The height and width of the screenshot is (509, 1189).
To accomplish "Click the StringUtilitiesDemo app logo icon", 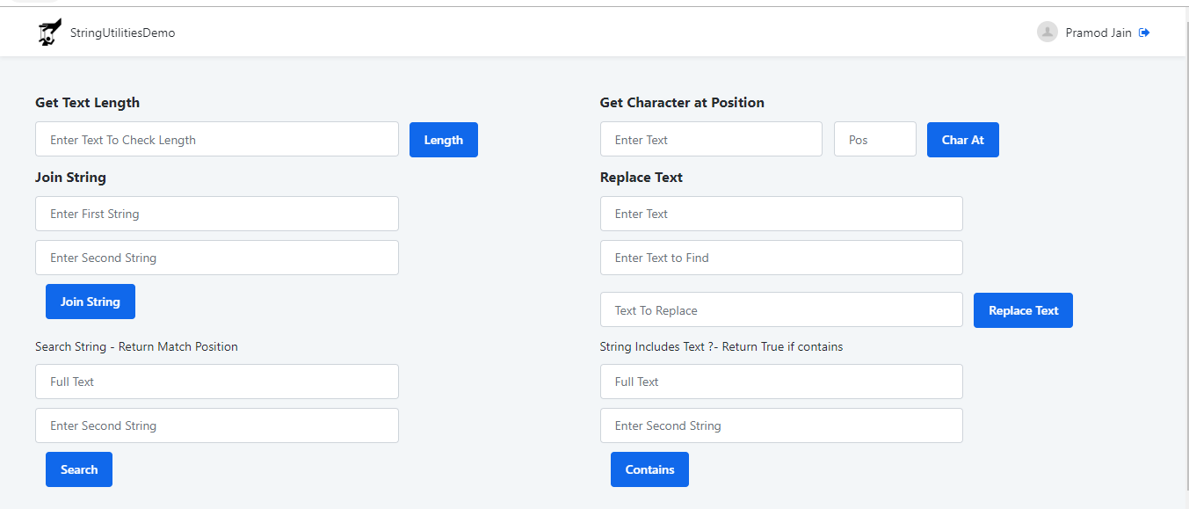I will pos(50,33).
